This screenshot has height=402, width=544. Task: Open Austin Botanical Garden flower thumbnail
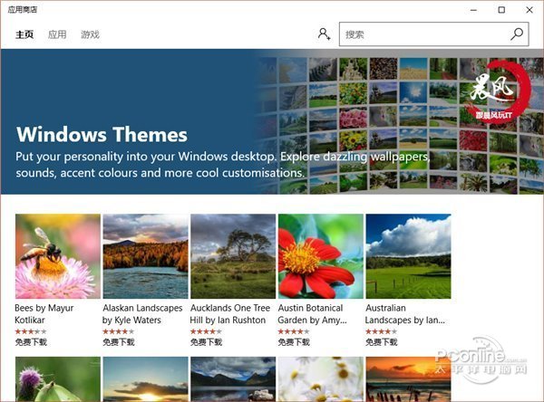[x=321, y=256]
